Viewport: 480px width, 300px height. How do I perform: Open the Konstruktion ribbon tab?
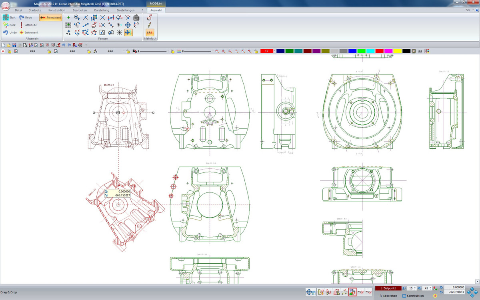pyautogui.click(x=56, y=10)
